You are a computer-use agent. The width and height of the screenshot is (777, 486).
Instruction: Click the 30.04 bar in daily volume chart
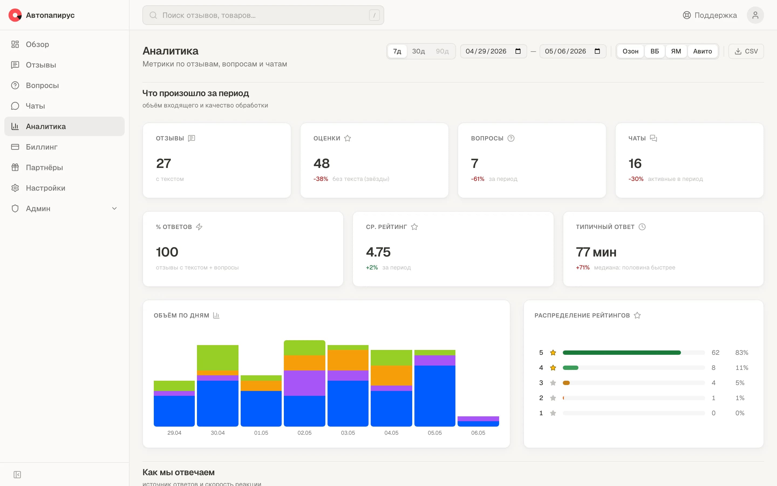click(x=218, y=386)
